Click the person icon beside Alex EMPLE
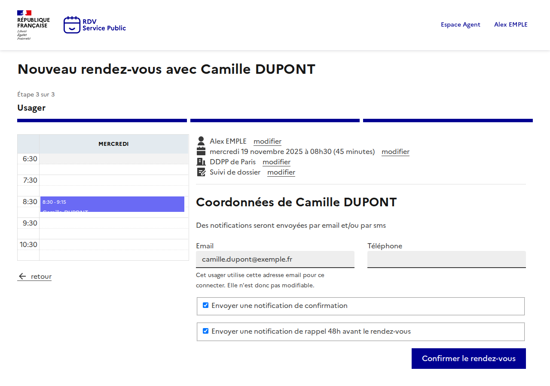Viewport: 550px width, 386px height. tap(201, 141)
